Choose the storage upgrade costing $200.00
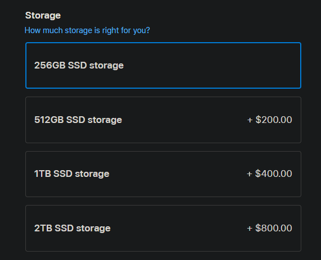This screenshot has height=260, width=321. (163, 120)
